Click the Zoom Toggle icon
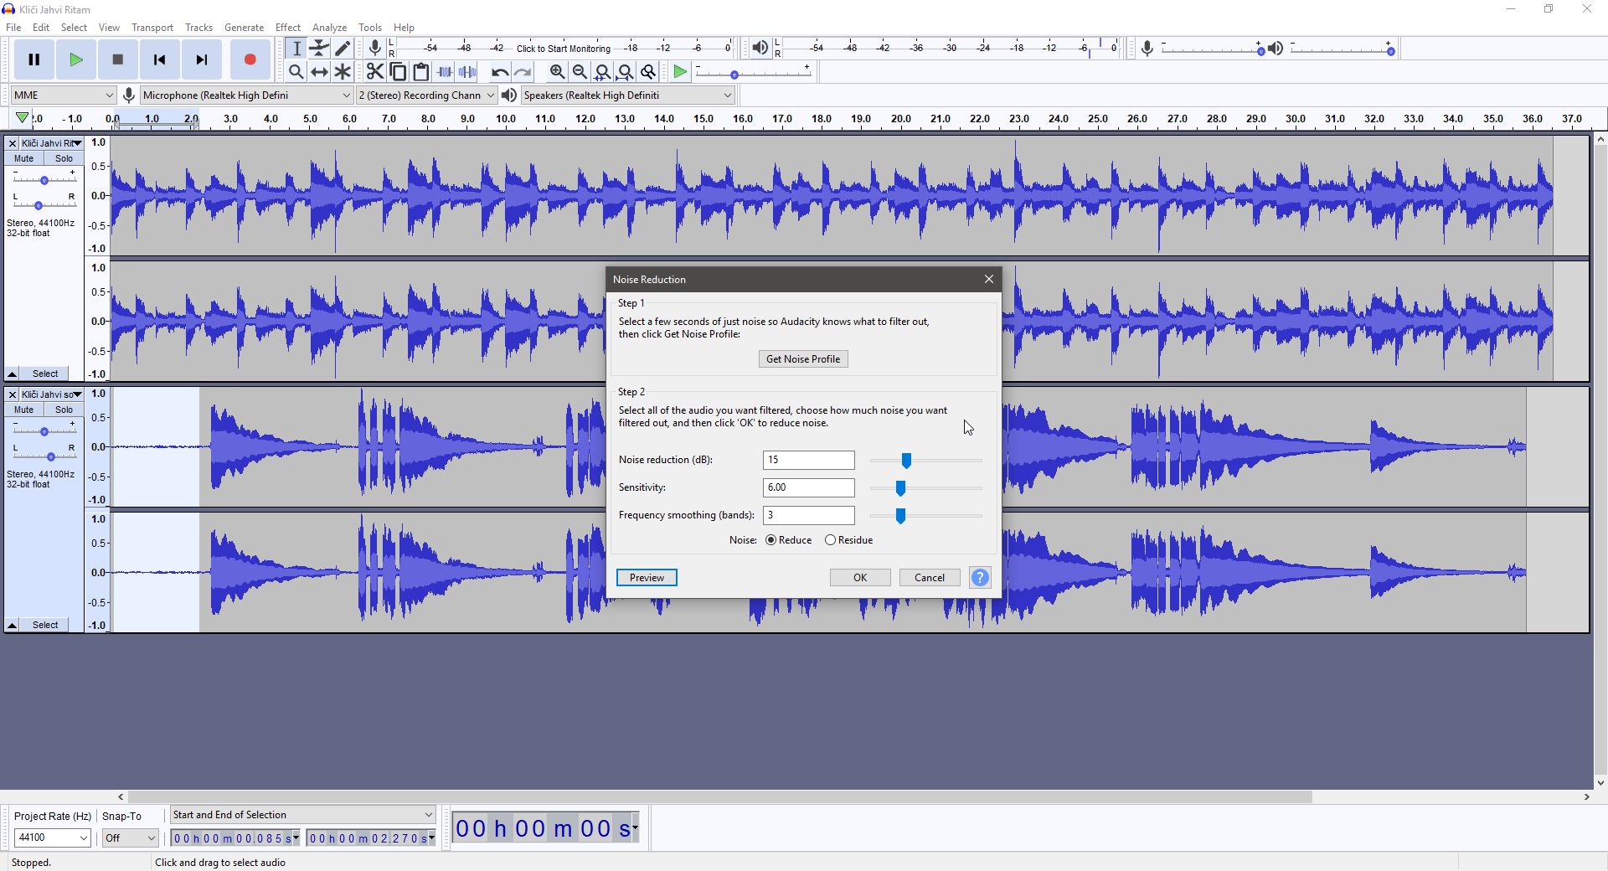This screenshot has width=1608, height=871. (x=648, y=72)
